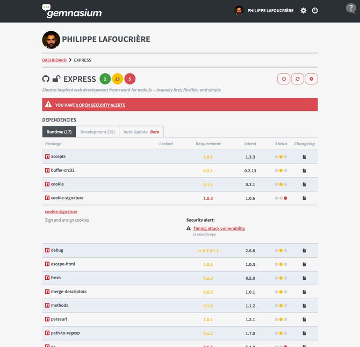Click the alert triangle beside Timing attack
The image size is (360, 347).
pyautogui.click(x=189, y=228)
